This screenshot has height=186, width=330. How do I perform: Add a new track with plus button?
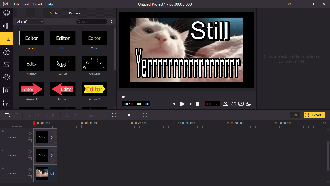17,124
